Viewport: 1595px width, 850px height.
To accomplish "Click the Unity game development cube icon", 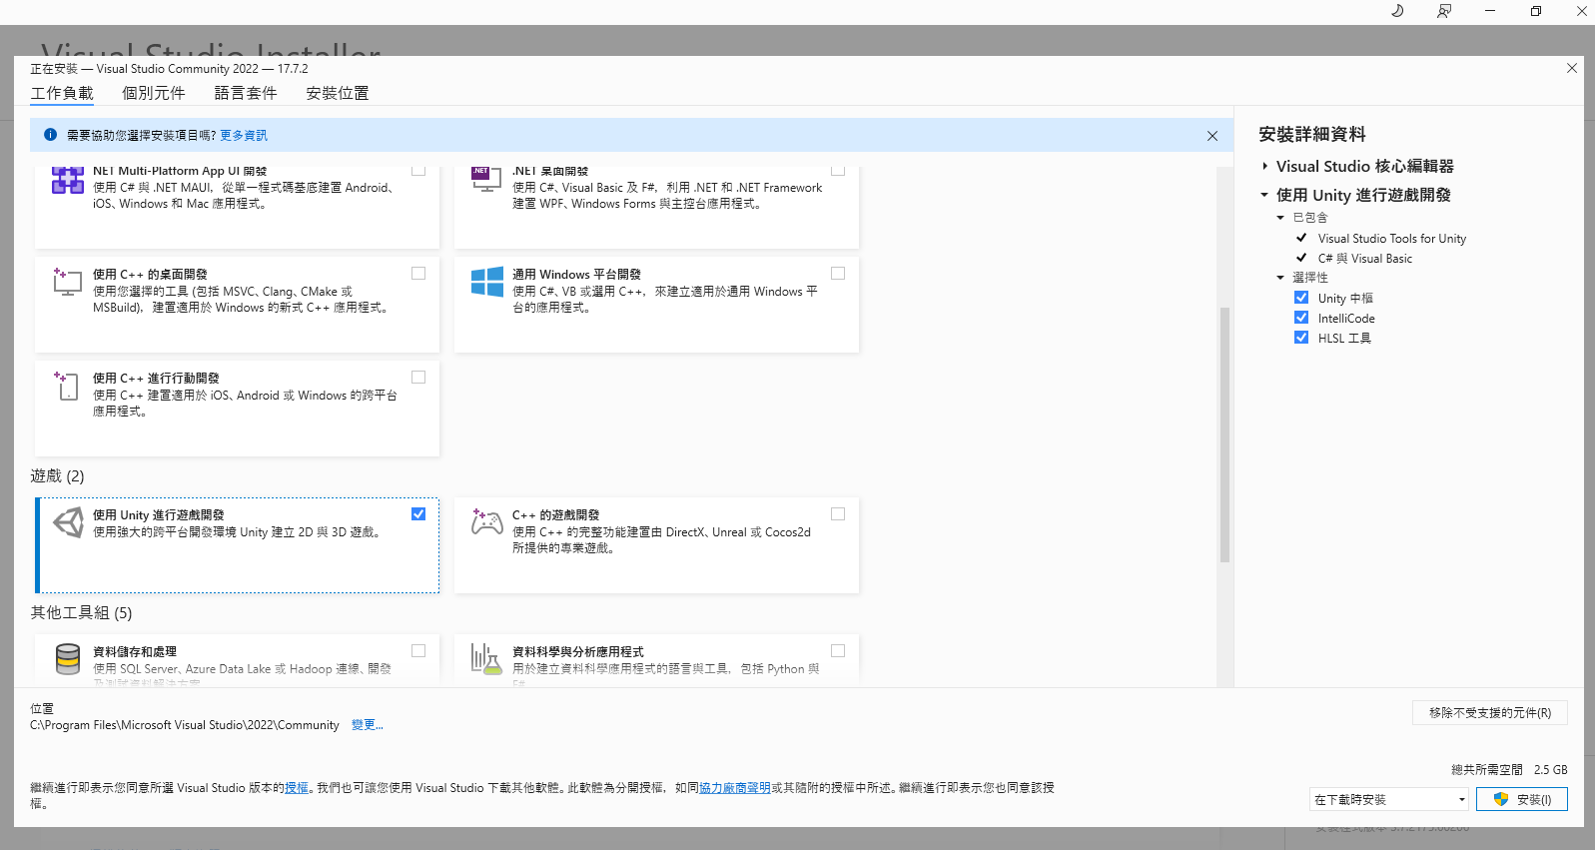I will 68,521.
